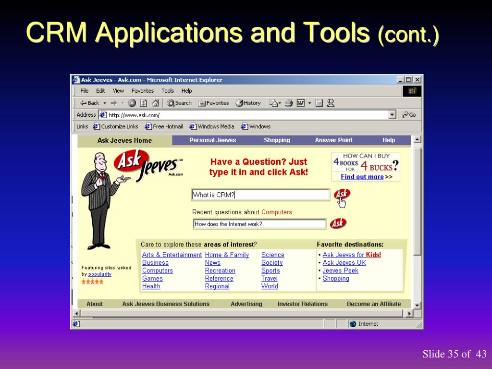This screenshot has height=369, width=492.
Task: Open the Home & Family category
Action: (227, 255)
